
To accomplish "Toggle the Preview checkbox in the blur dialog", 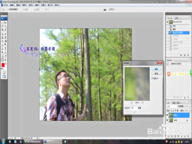I will pyautogui.click(x=152, y=78).
